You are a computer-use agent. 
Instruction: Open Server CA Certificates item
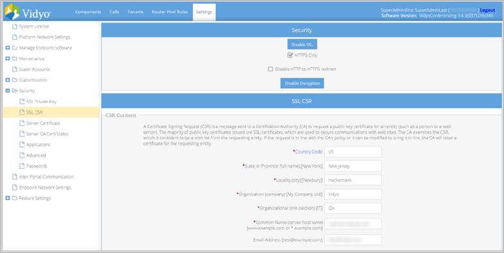[48, 134]
